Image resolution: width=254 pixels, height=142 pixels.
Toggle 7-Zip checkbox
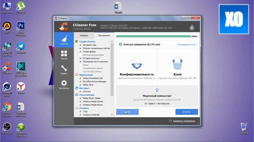point(80,111)
